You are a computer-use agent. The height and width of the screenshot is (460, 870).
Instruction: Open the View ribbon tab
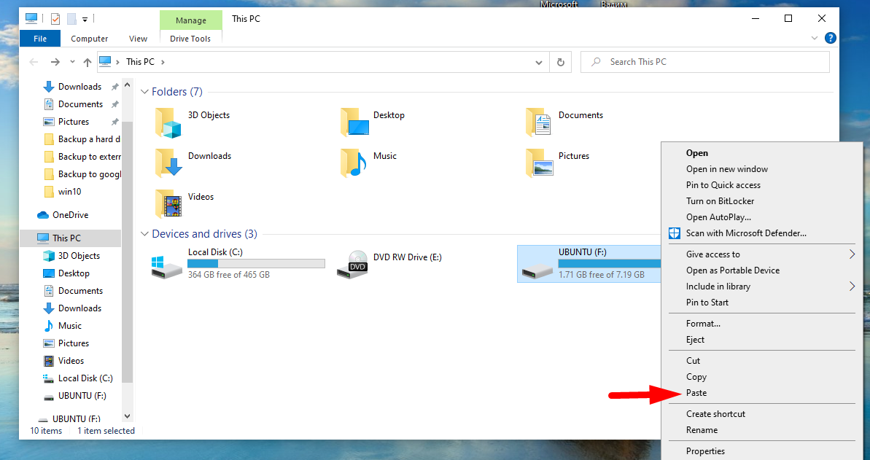138,39
